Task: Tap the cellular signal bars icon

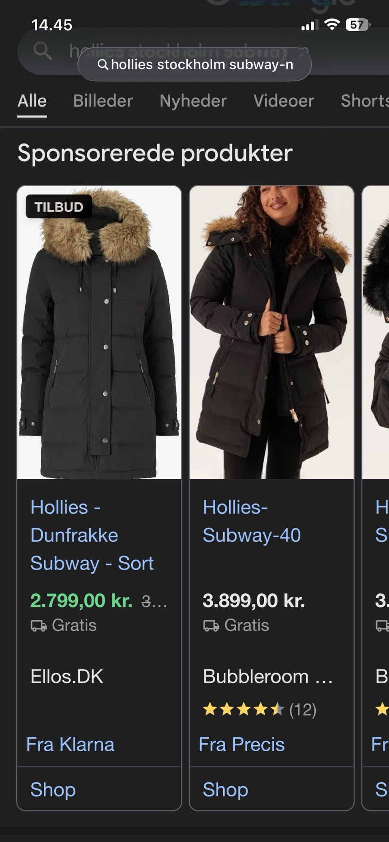Action: (x=308, y=26)
